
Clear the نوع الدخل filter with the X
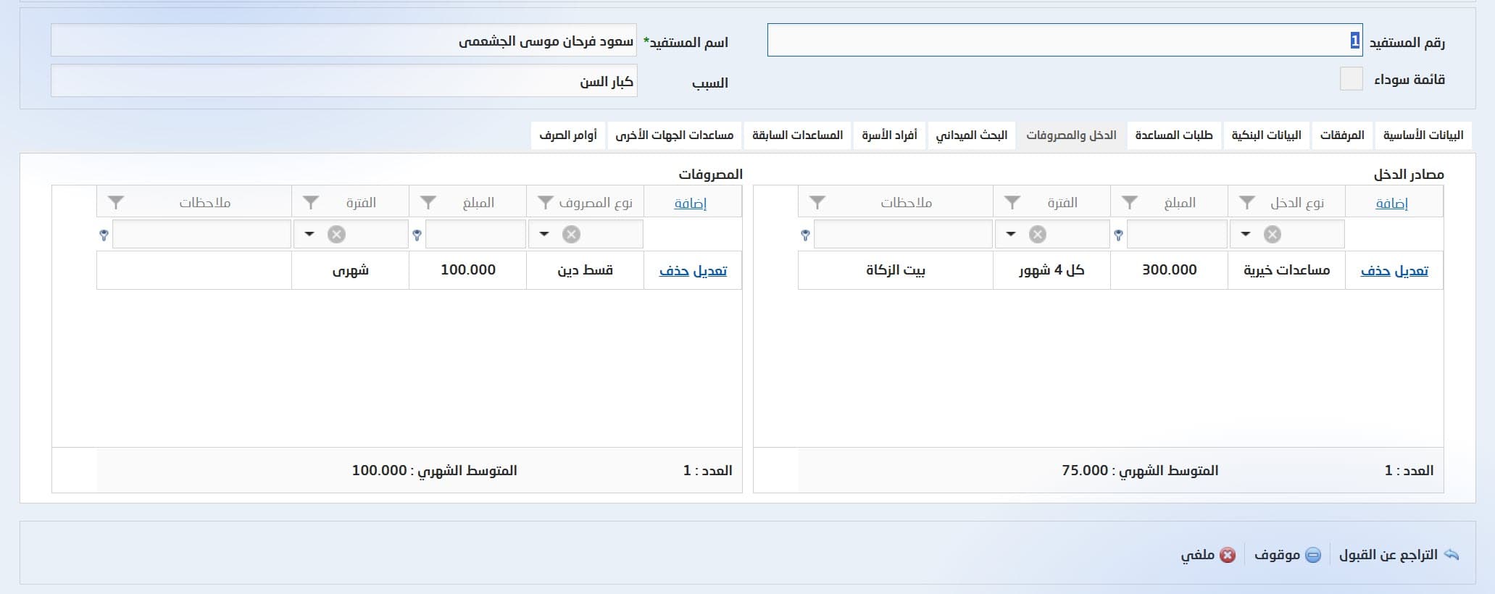[1273, 234]
